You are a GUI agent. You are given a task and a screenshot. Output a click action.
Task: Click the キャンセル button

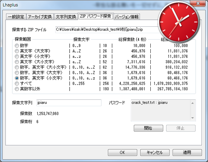(155, 152)
